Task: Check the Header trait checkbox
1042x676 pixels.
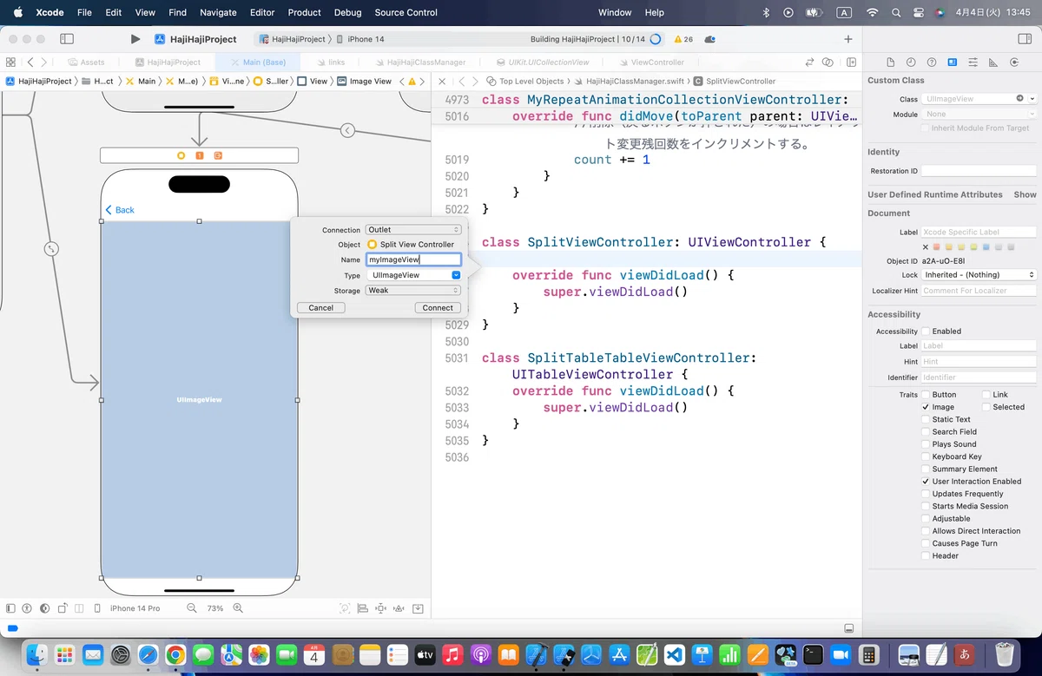Action: point(925,556)
